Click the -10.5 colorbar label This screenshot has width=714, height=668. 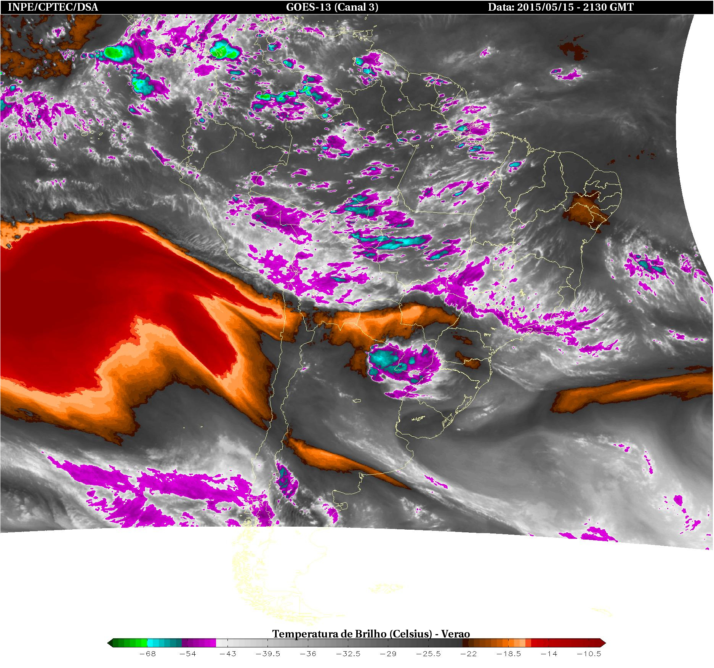(x=589, y=654)
